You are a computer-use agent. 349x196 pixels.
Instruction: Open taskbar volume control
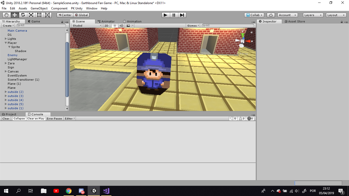(x=297, y=191)
